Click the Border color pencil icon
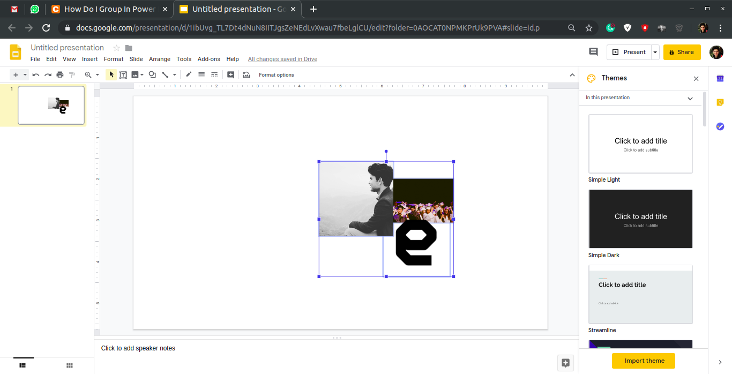Viewport: 732px width, 374px height. click(189, 75)
